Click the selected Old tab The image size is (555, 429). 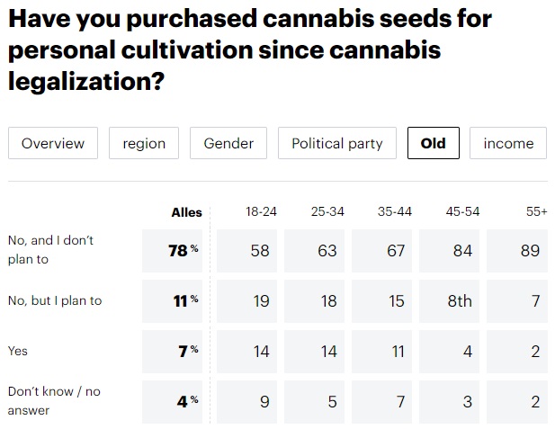[433, 143]
